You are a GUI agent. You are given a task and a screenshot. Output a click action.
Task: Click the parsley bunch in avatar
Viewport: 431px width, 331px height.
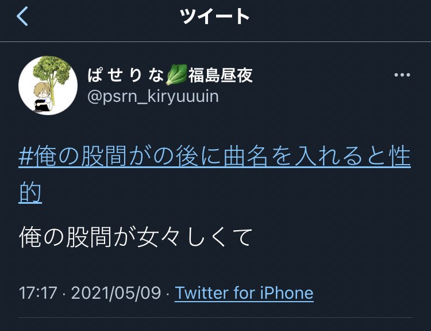point(52,70)
